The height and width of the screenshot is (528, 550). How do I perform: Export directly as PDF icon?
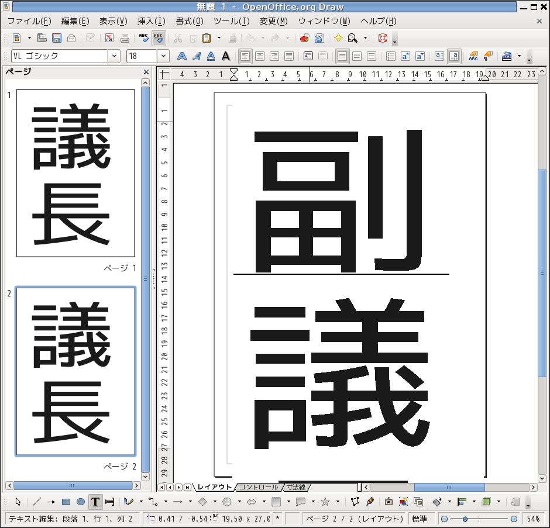click(x=109, y=39)
